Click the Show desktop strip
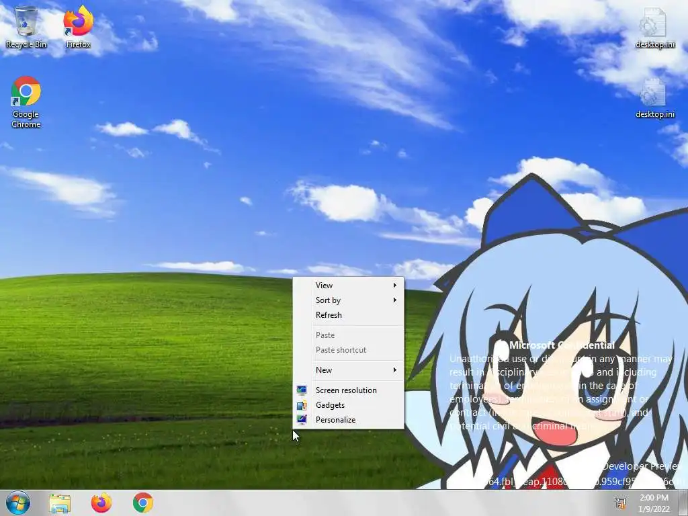 (x=683, y=503)
